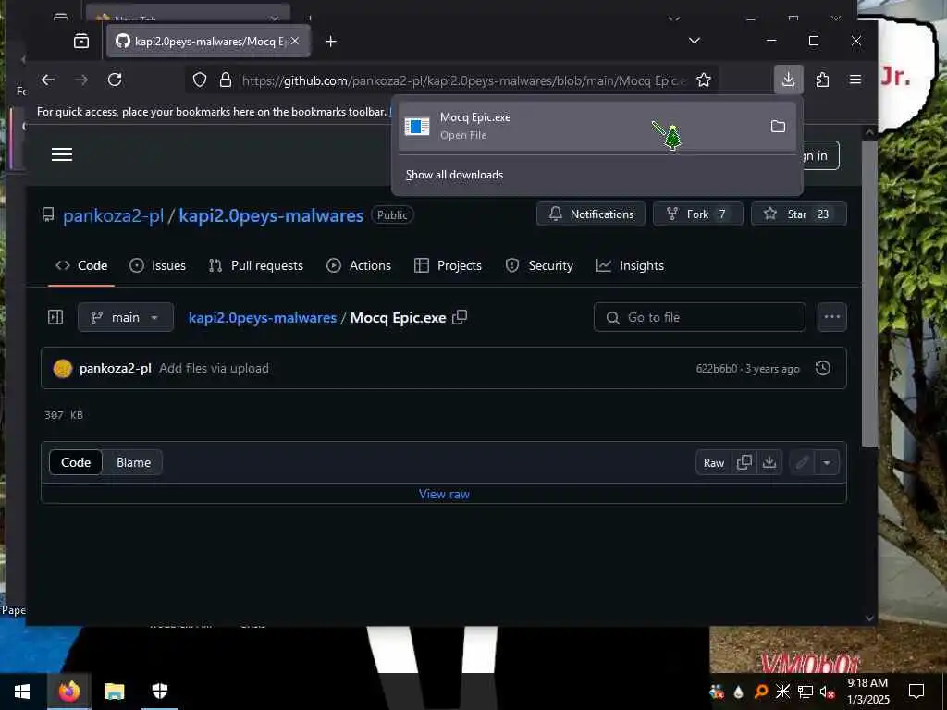Bookmark this page with the star
Screen dimensions: 947x710
click(x=704, y=80)
